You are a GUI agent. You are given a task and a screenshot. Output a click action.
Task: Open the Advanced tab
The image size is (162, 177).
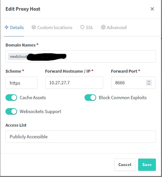pyautogui.click(x=114, y=27)
